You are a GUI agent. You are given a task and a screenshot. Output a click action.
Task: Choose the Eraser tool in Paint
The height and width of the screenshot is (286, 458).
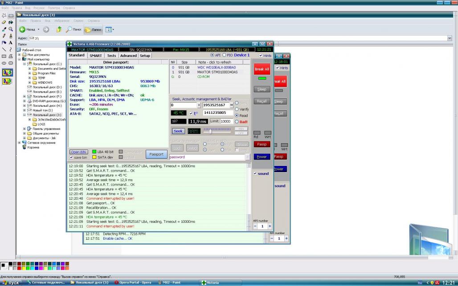4,22
